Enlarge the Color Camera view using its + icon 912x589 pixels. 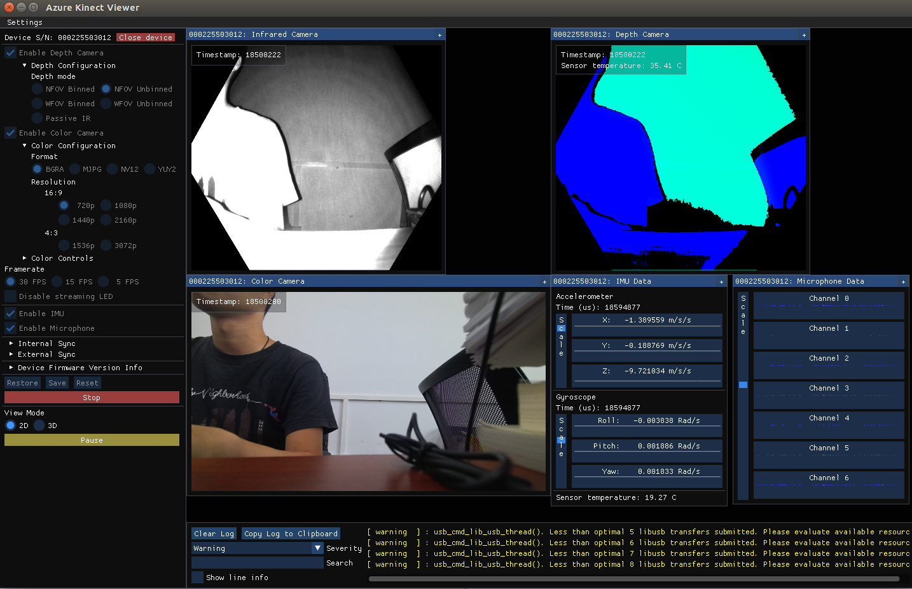pos(544,281)
